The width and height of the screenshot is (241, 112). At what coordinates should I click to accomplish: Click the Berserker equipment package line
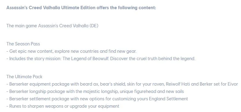pos(122,84)
